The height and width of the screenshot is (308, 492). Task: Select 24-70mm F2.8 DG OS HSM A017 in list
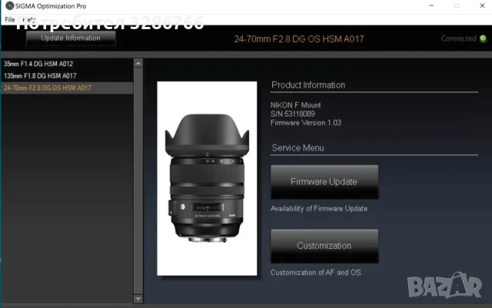(67, 88)
